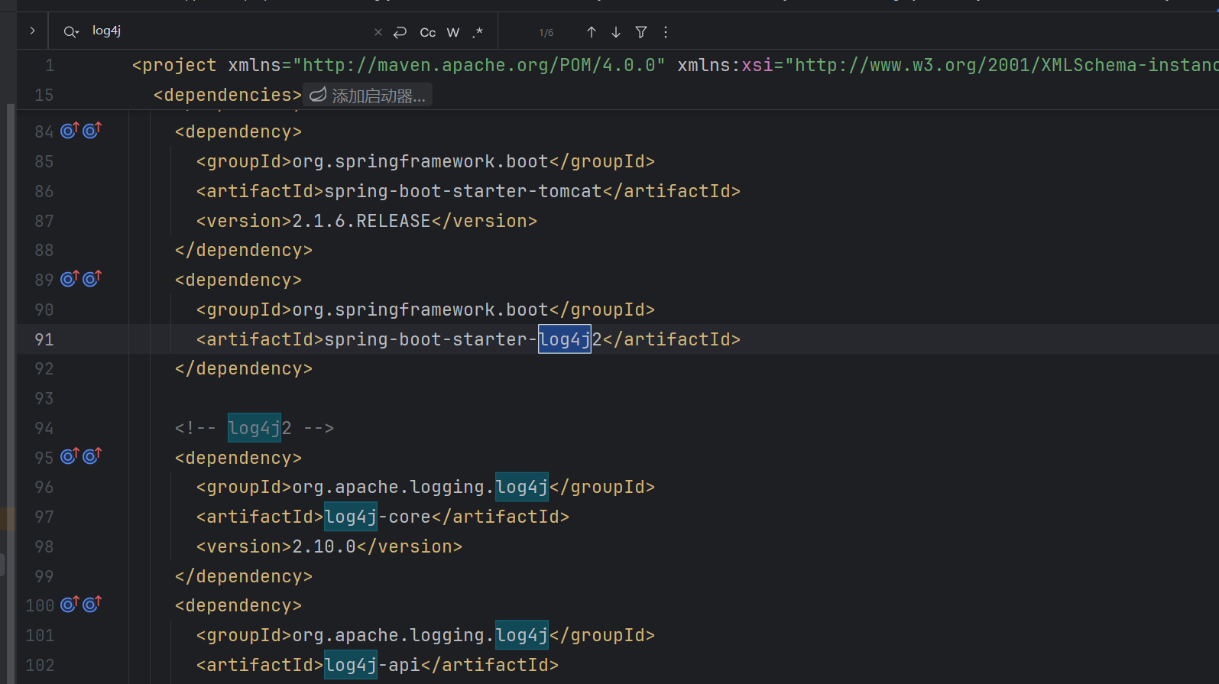Image resolution: width=1219 pixels, height=684 pixels.
Task: Click second dependency gutter icon on line 95
Action: pyautogui.click(x=92, y=456)
